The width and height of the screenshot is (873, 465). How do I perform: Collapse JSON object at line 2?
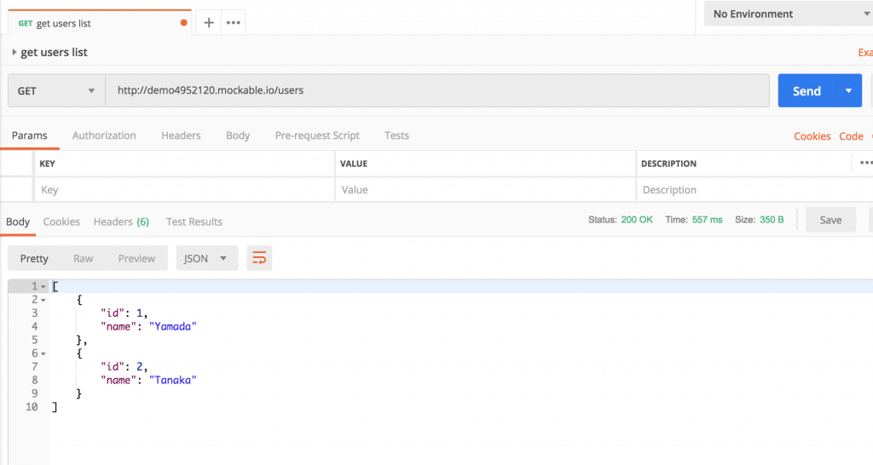[43, 300]
